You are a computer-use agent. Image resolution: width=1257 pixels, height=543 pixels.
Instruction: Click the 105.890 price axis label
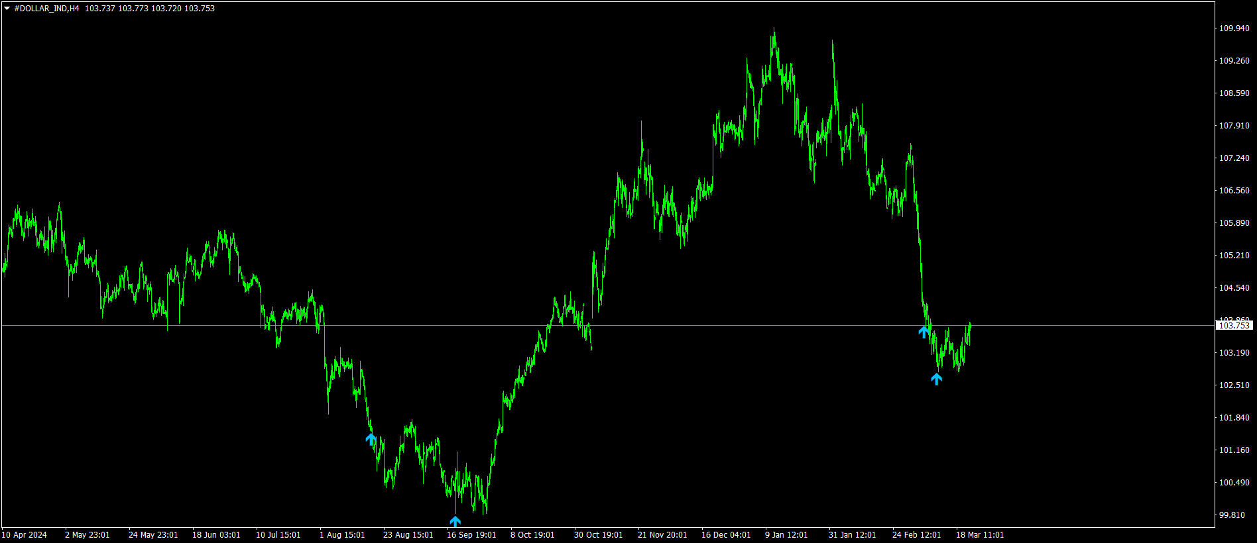pos(1234,223)
